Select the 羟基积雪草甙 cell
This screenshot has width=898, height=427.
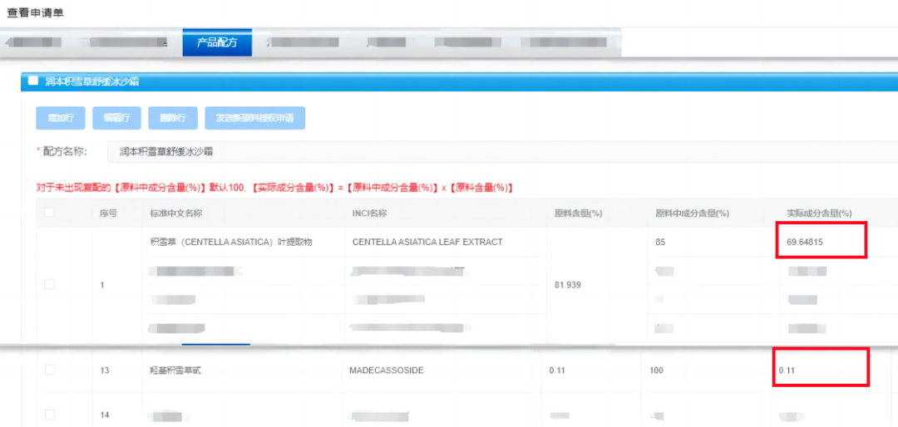pos(174,371)
